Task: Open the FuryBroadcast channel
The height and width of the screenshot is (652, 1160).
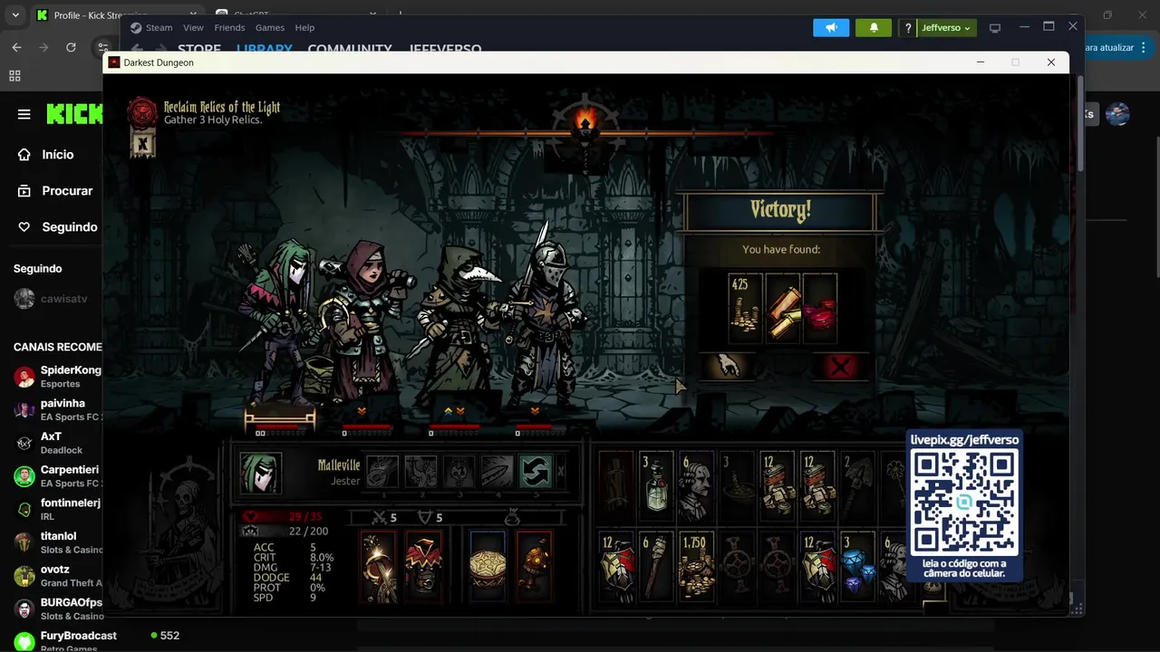Action: tap(63, 640)
